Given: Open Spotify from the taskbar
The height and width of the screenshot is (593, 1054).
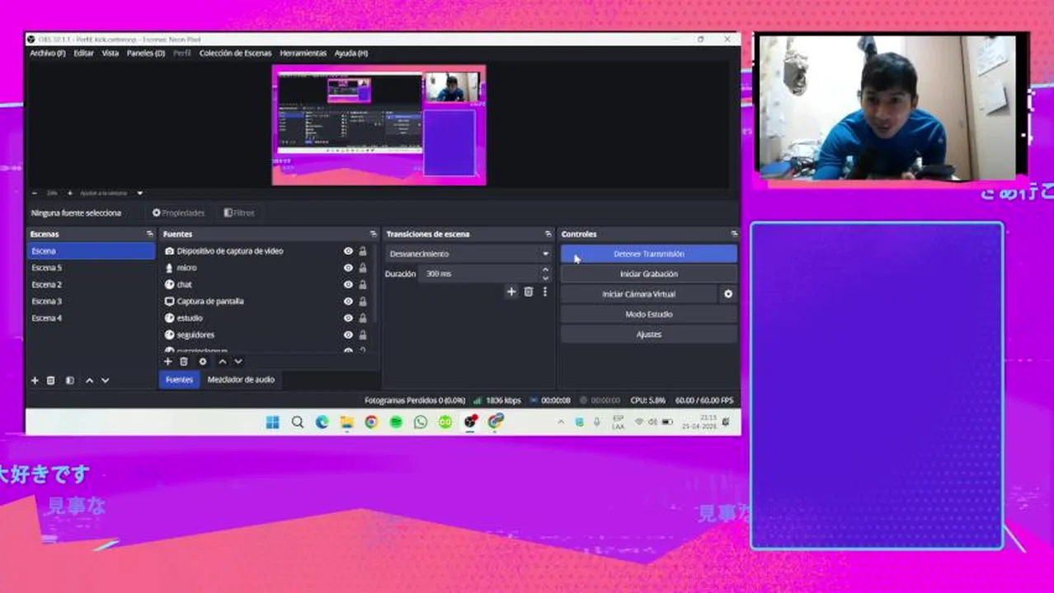Looking at the screenshot, I should point(396,422).
